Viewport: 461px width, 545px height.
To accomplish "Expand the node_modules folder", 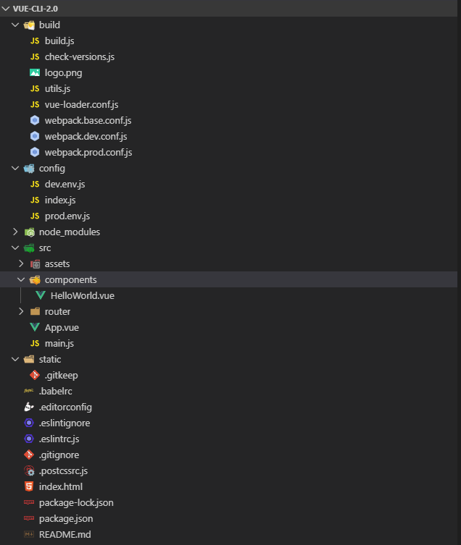I will 15,232.
